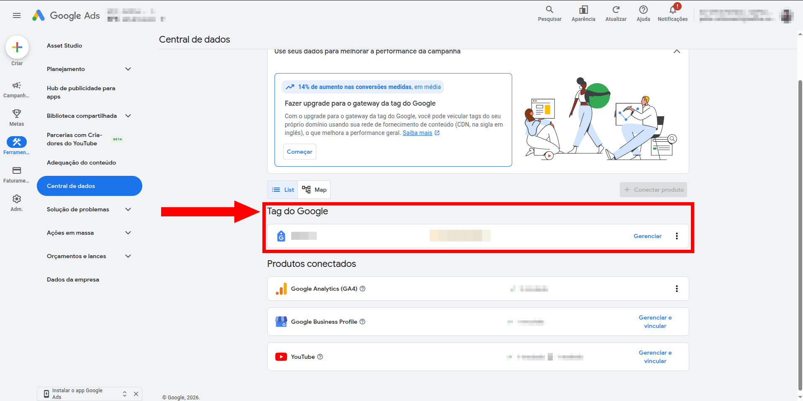Click the Conectar produto button
The image size is (803, 401).
654,190
